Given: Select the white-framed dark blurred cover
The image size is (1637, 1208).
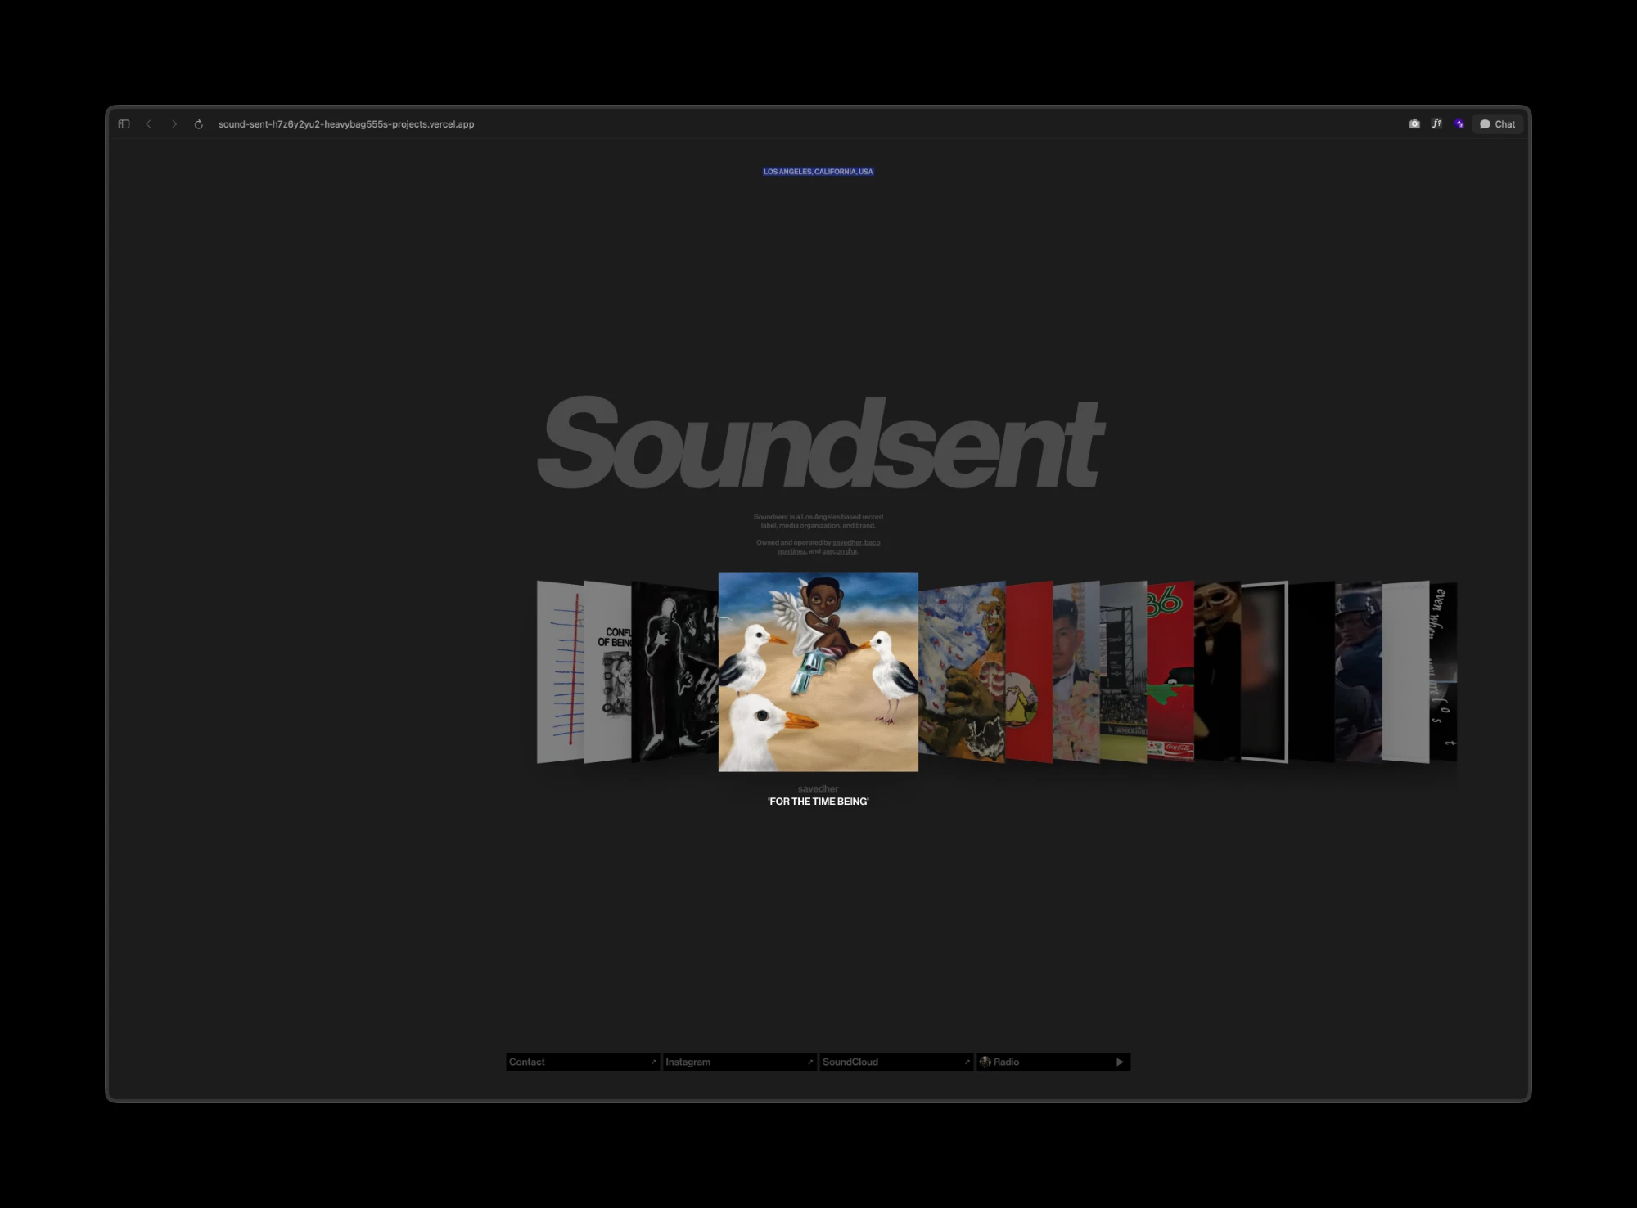Looking at the screenshot, I should (x=1265, y=671).
